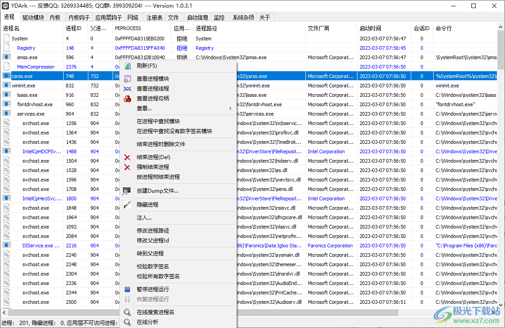
Task: Select 修改进程路径 menu entry
Action: coord(152,230)
